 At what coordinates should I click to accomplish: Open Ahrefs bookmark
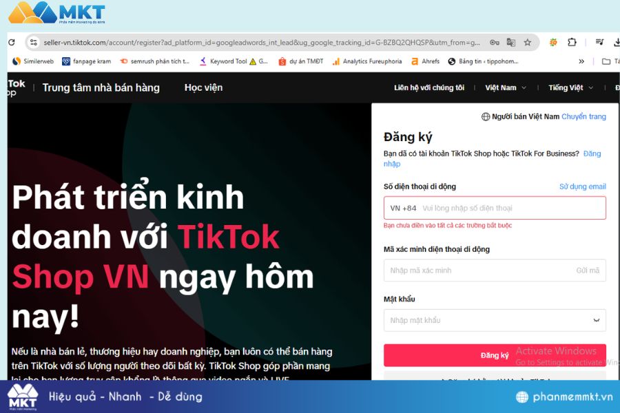(426, 61)
